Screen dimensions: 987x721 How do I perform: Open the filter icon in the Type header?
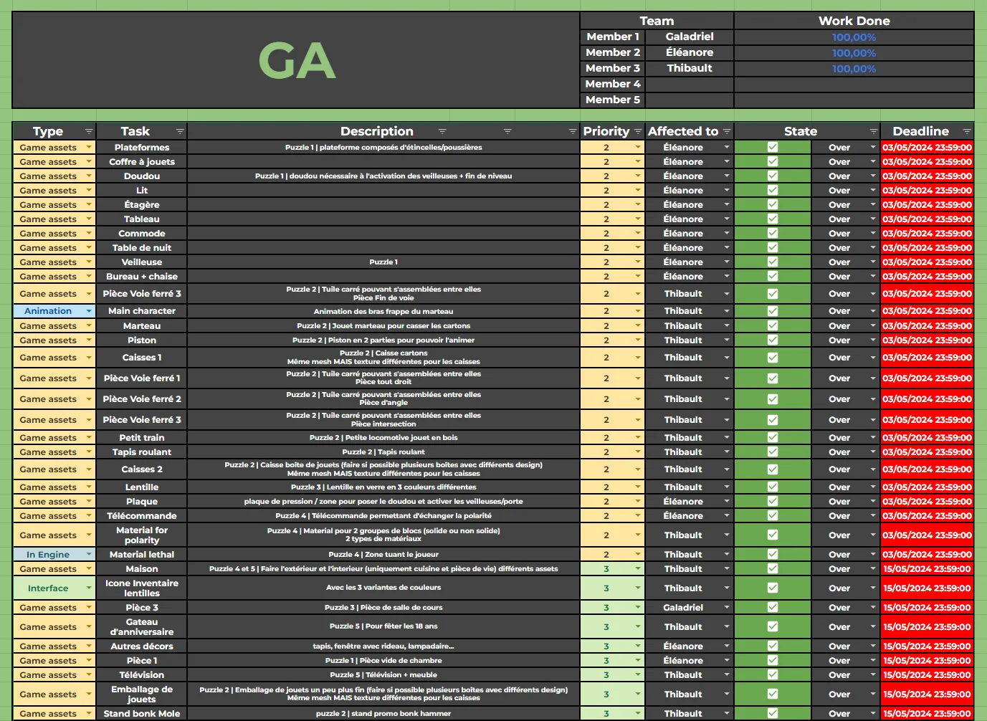(89, 131)
